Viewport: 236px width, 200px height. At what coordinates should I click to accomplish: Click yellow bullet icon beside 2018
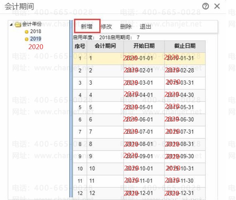(27, 32)
